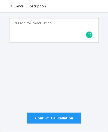Click gray background above Confirm Cancellation button
The image size is (108, 132).
point(54,105)
